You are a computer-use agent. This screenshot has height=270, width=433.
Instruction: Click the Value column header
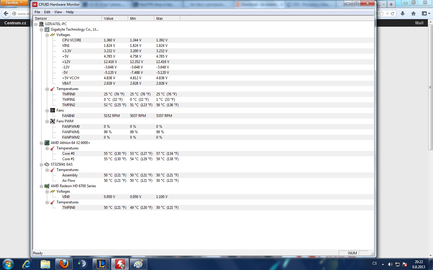115,18
